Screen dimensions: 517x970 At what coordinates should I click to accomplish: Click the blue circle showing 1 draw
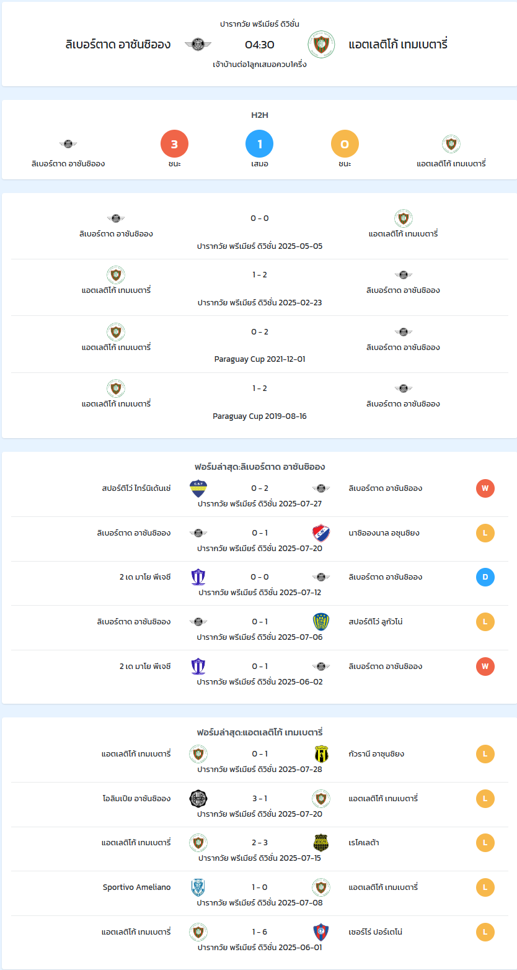260,145
